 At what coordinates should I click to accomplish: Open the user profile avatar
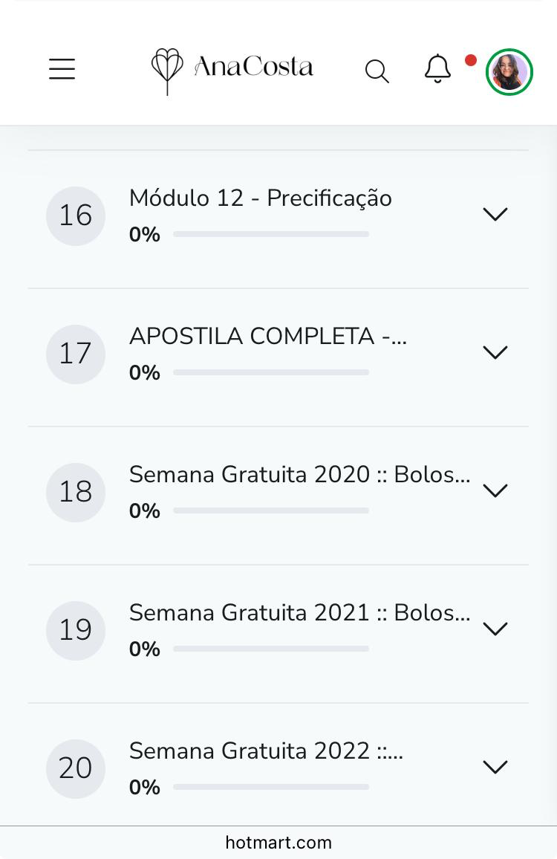(x=509, y=72)
